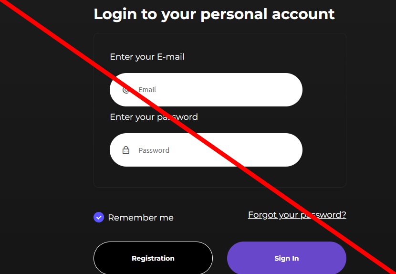Open the Forgot your password? link
This screenshot has width=396, height=274.
297,215
